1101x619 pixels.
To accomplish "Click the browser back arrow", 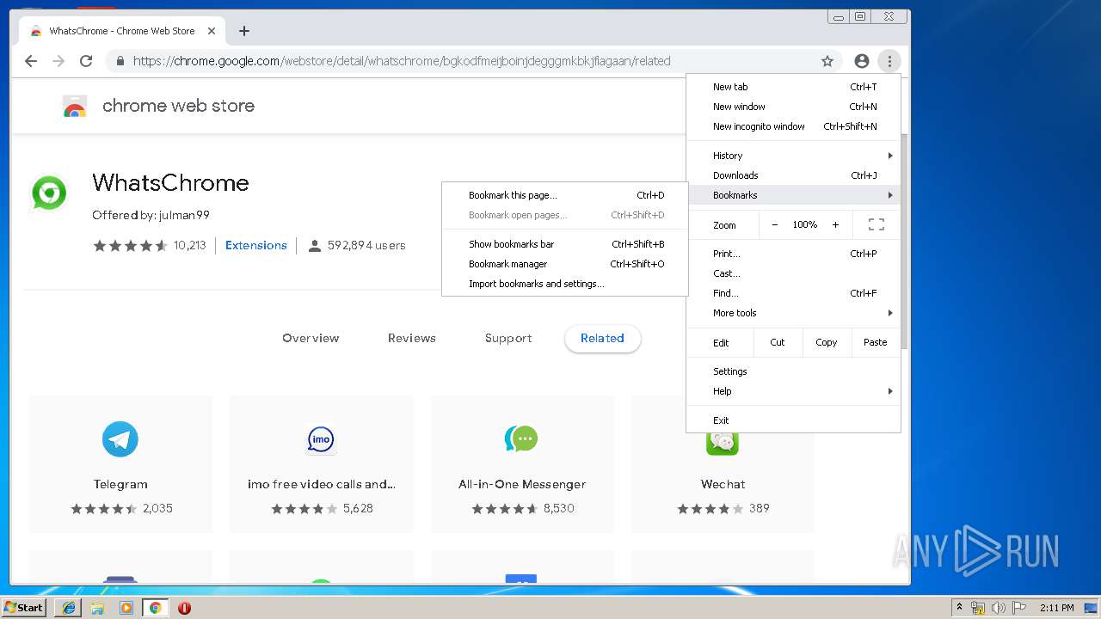I will click(31, 61).
